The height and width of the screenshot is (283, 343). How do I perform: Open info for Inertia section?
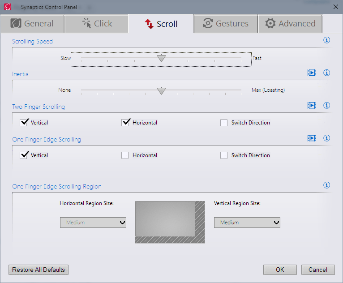pyautogui.click(x=326, y=73)
